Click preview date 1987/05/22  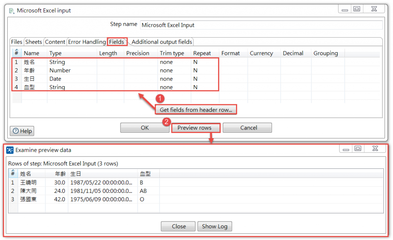point(103,182)
